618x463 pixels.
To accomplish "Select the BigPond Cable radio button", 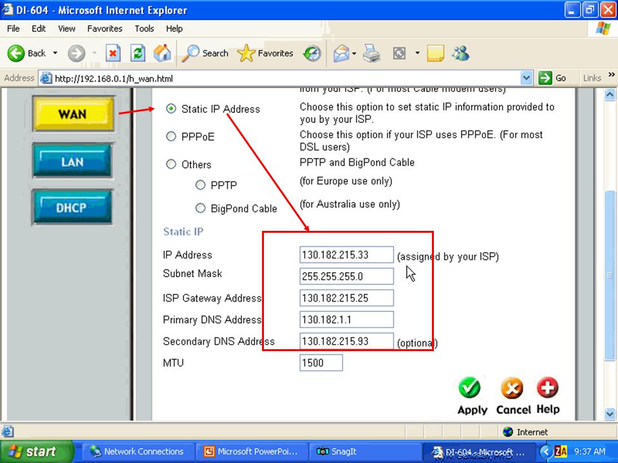I will (200, 208).
